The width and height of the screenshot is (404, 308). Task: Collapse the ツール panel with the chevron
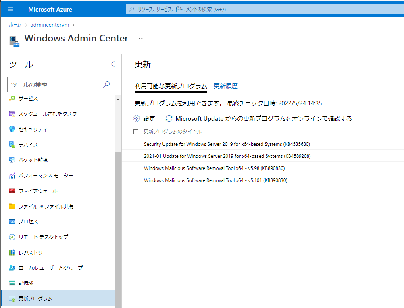tap(113, 64)
